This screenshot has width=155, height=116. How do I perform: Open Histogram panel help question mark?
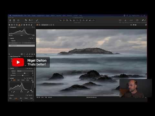pyautogui.click(x=32, y=27)
